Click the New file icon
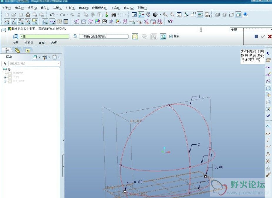 pos(7,15)
